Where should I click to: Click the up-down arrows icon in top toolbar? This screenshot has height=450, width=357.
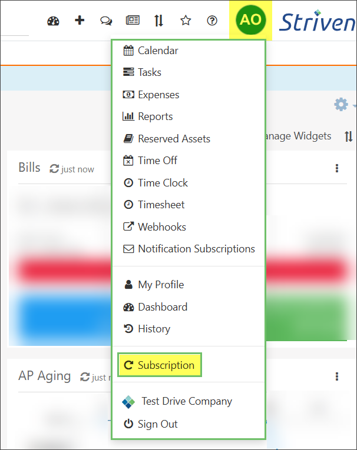click(x=158, y=21)
